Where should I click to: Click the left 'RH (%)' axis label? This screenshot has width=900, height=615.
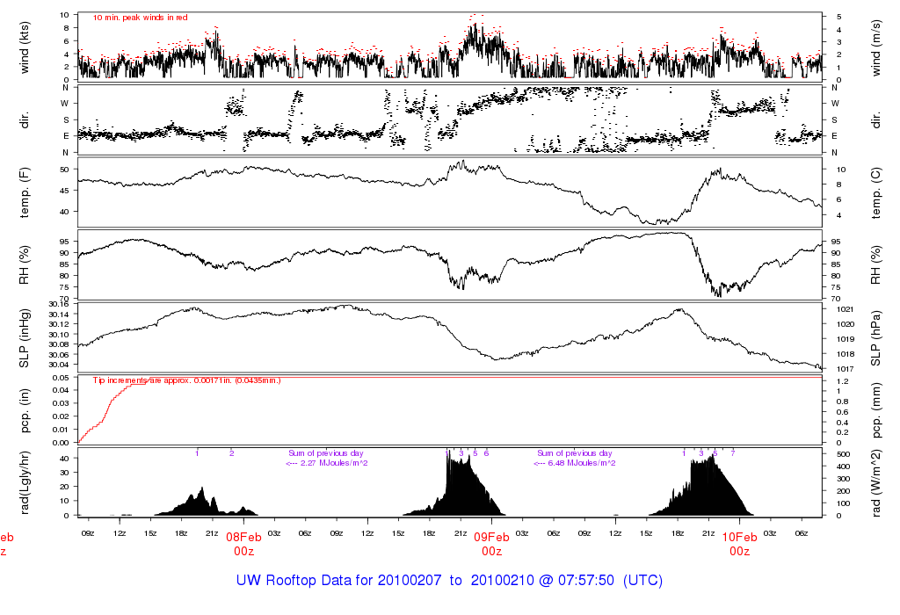24,265
